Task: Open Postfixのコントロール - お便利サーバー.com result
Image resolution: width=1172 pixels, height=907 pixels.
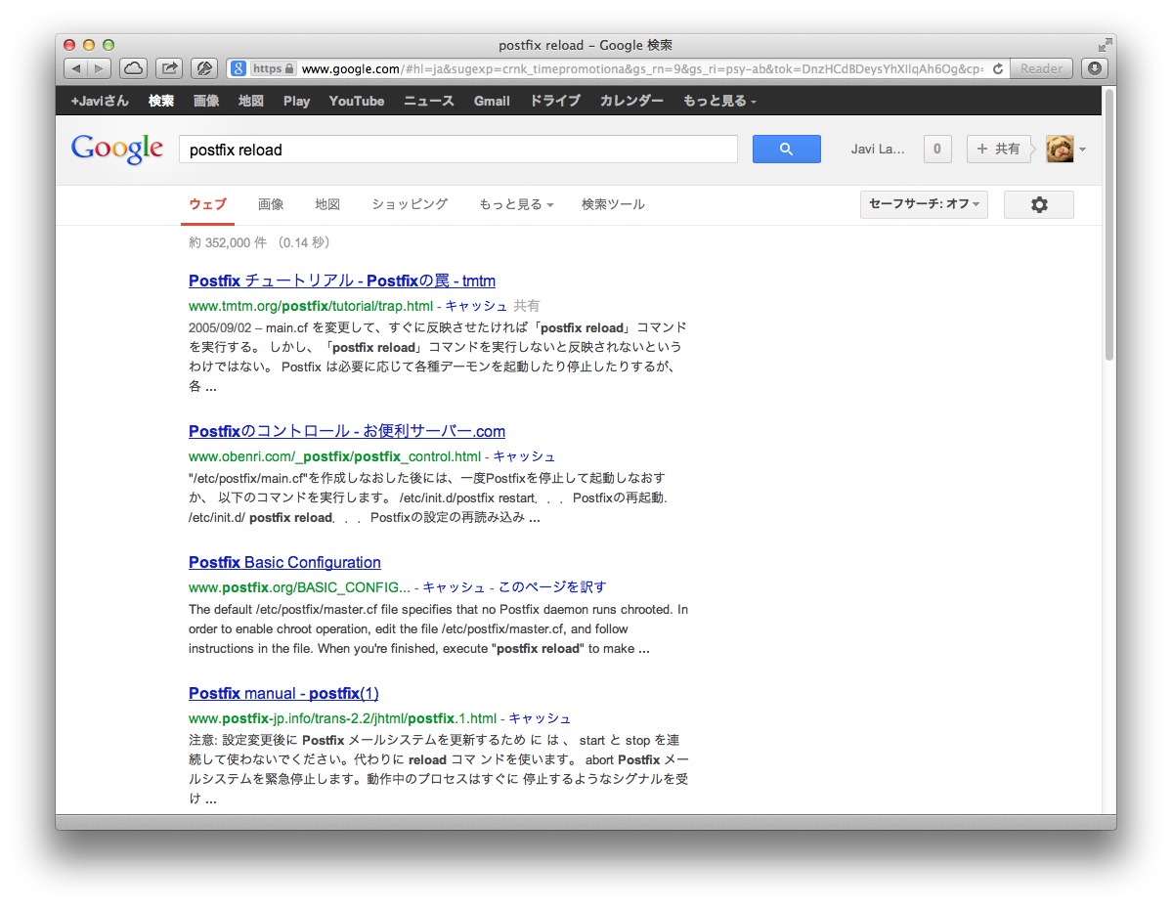Action: point(347,431)
